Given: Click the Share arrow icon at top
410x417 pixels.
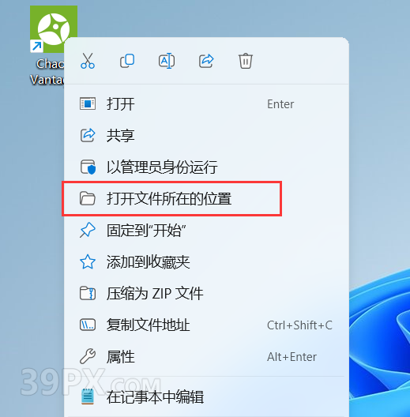Looking at the screenshot, I should click(206, 61).
